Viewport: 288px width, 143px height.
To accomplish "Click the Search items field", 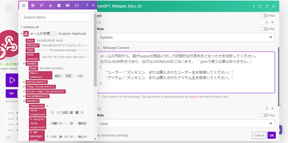I will 56,17.
